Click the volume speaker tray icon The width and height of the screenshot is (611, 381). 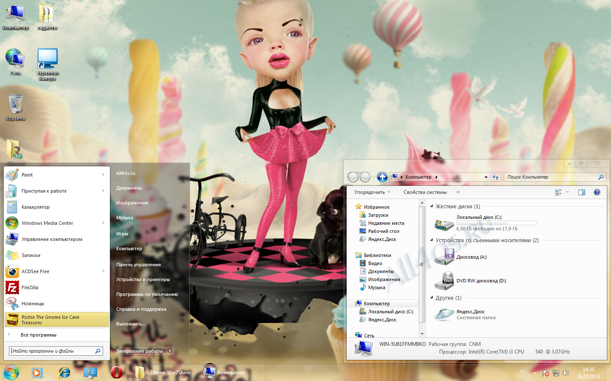566,373
